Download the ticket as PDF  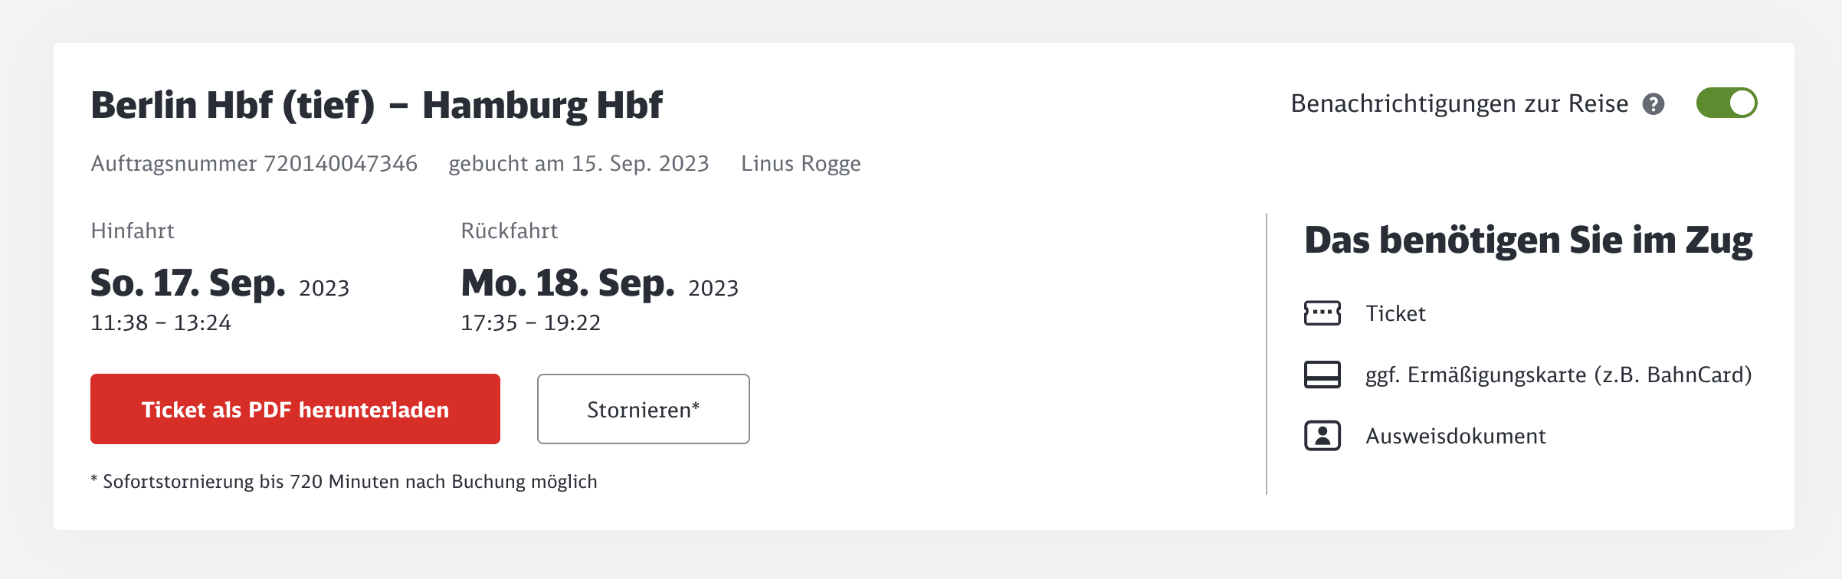pos(295,409)
